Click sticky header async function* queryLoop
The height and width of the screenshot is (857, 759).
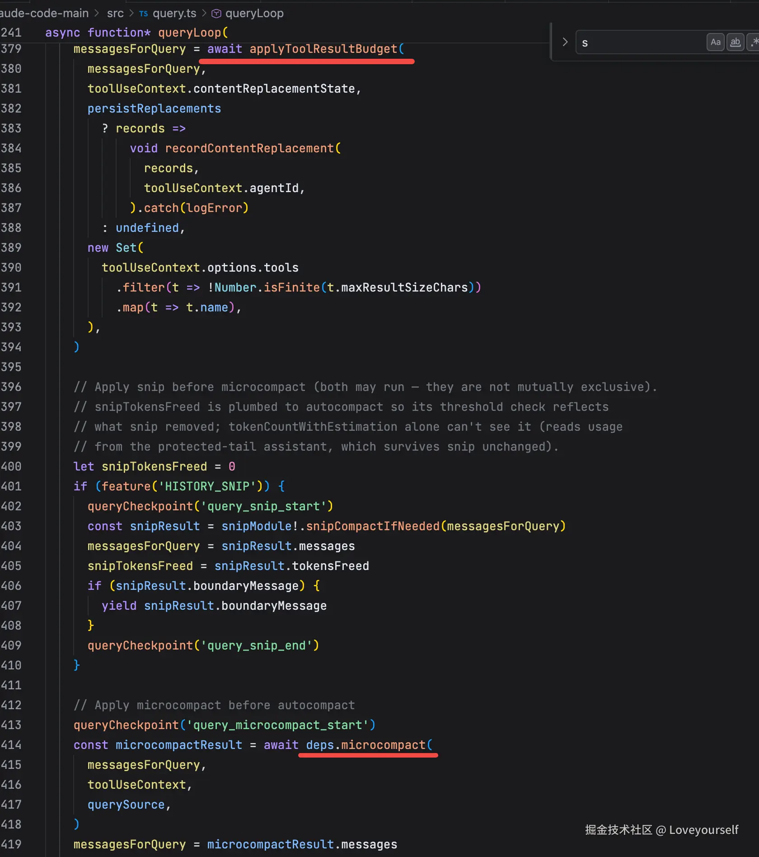(x=136, y=33)
